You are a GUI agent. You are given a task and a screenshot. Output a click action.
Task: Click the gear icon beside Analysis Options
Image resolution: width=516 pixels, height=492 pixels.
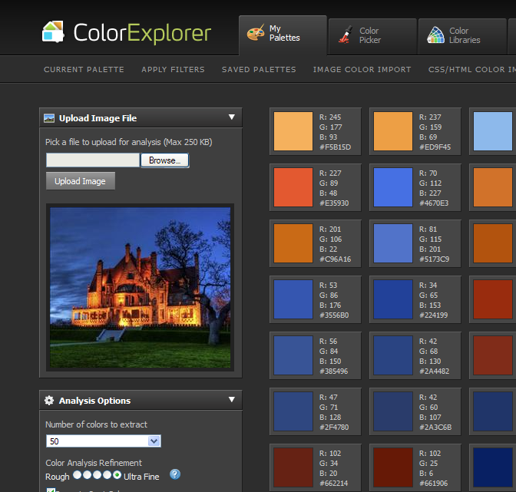(49, 400)
